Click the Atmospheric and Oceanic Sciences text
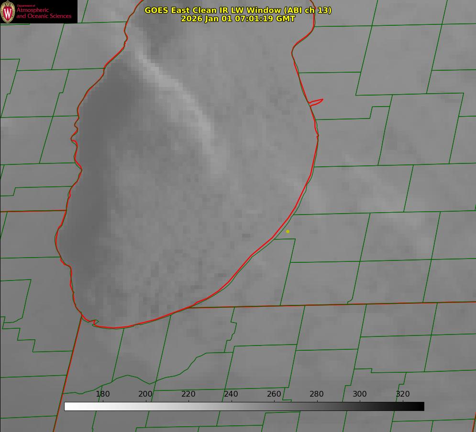 click(x=44, y=13)
